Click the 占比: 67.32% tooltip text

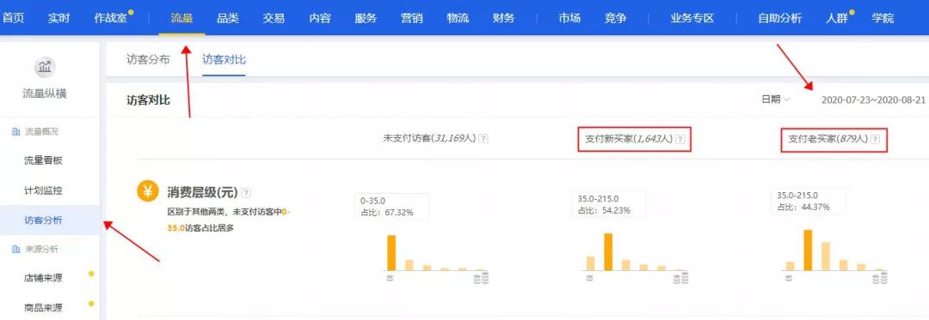(x=387, y=212)
